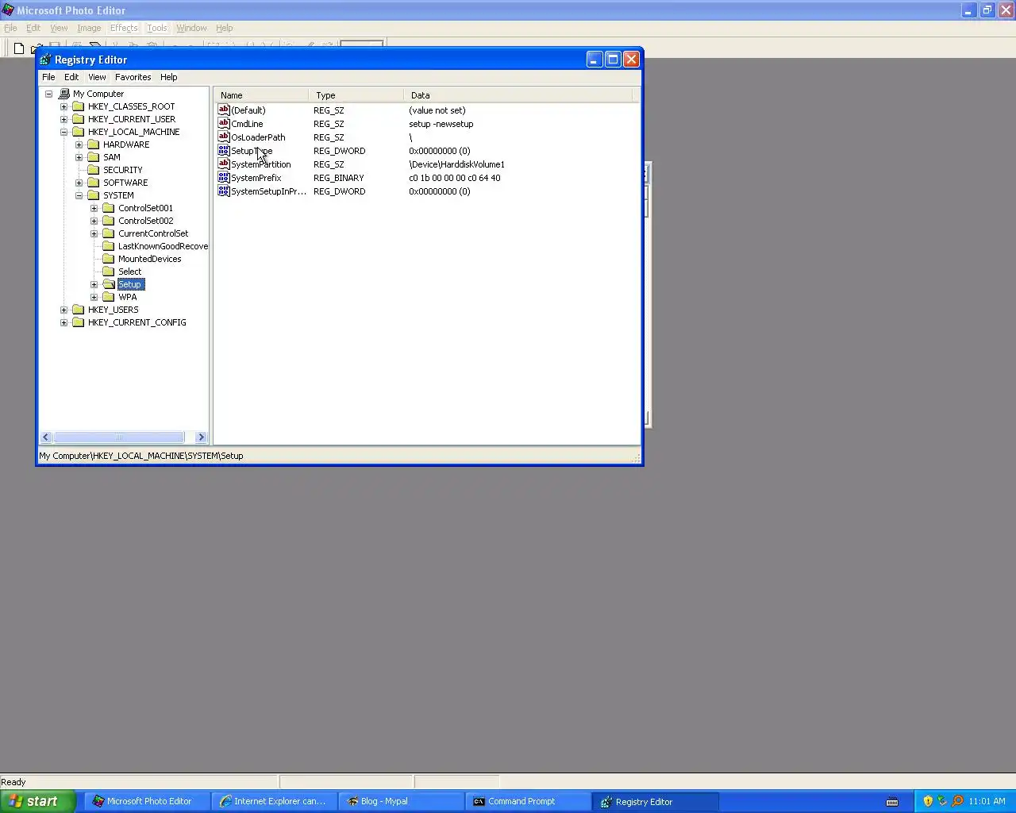Screen dimensions: 1016x813
Task: Switch to Blog - Mypal taskbar button
Action: pyautogui.click(x=401, y=801)
